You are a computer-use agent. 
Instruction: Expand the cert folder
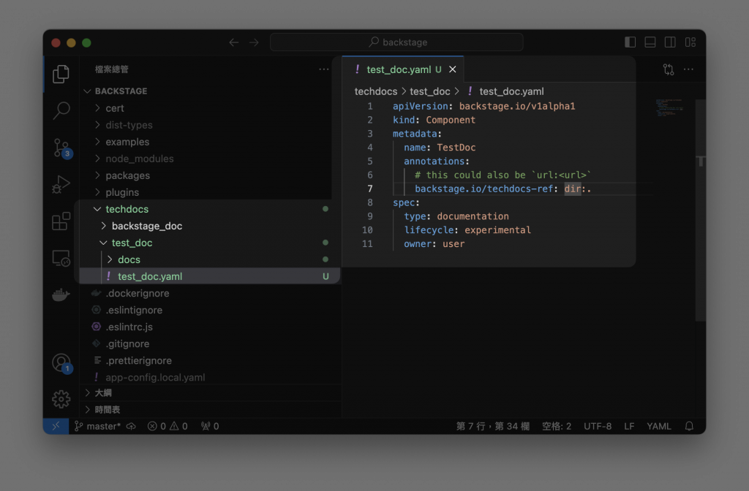pos(210,108)
